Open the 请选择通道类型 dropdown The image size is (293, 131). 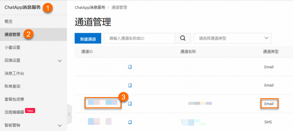(x=232, y=38)
